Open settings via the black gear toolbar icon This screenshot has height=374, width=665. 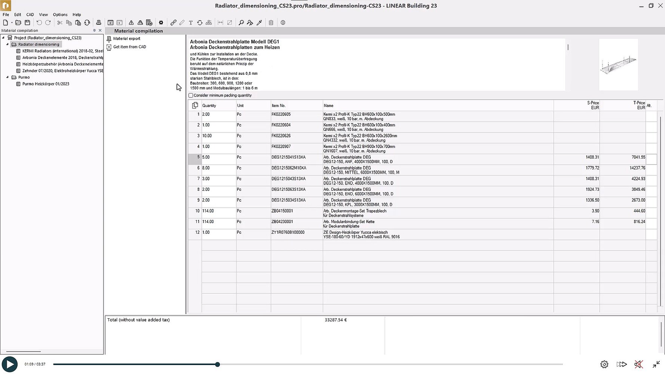click(161, 23)
